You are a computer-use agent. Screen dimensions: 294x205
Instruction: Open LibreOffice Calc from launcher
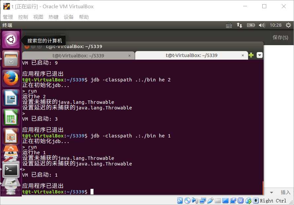(11, 117)
